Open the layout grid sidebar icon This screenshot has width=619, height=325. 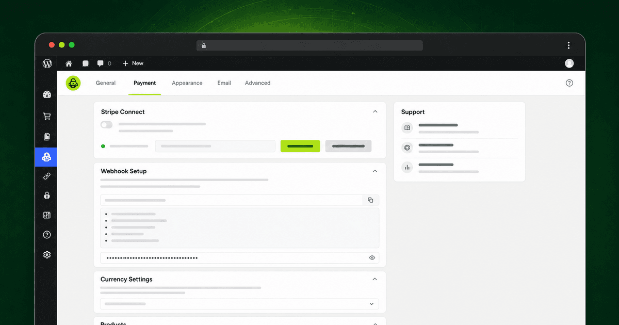click(47, 215)
